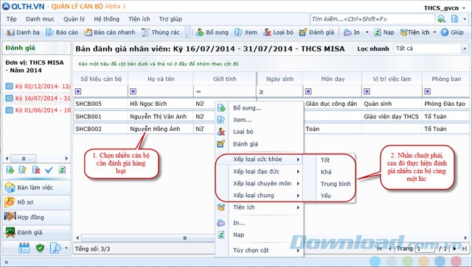Screen dimensions: 472x267
Task: Open Đánh giá navigation section
Action: pyautogui.click(x=36, y=232)
